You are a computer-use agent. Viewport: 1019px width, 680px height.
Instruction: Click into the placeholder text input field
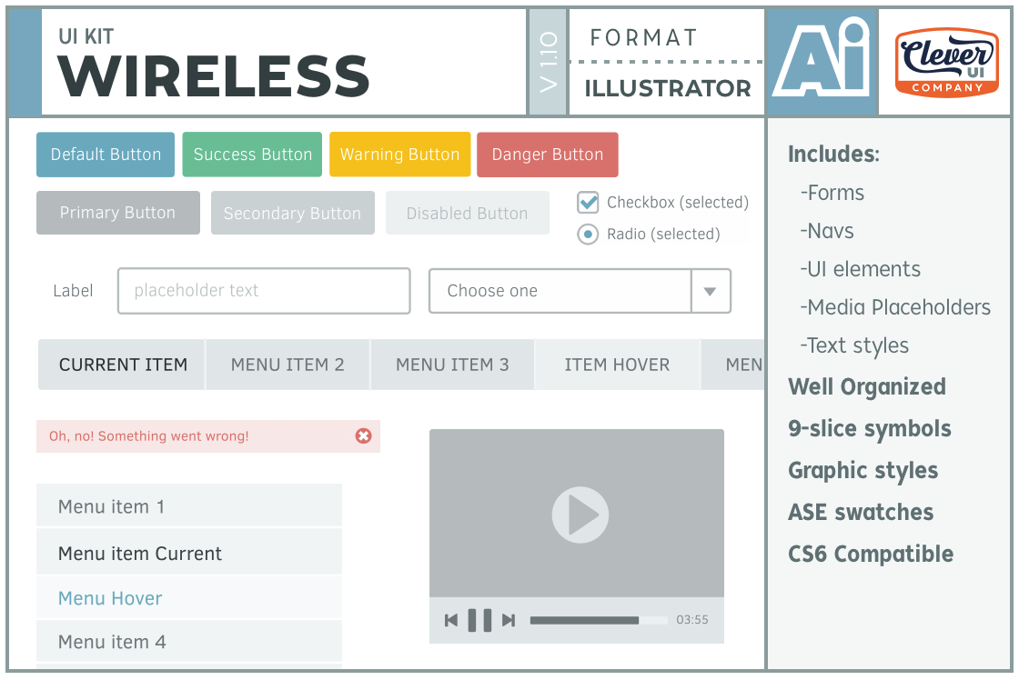click(264, 292)
